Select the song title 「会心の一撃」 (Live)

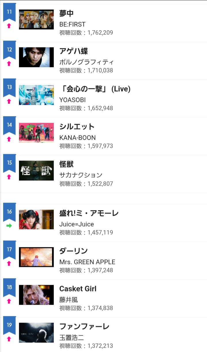click(x=95, y=89)
